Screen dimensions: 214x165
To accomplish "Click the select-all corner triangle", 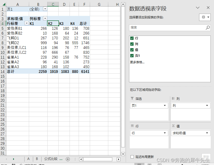I will [x=4, y=4].
